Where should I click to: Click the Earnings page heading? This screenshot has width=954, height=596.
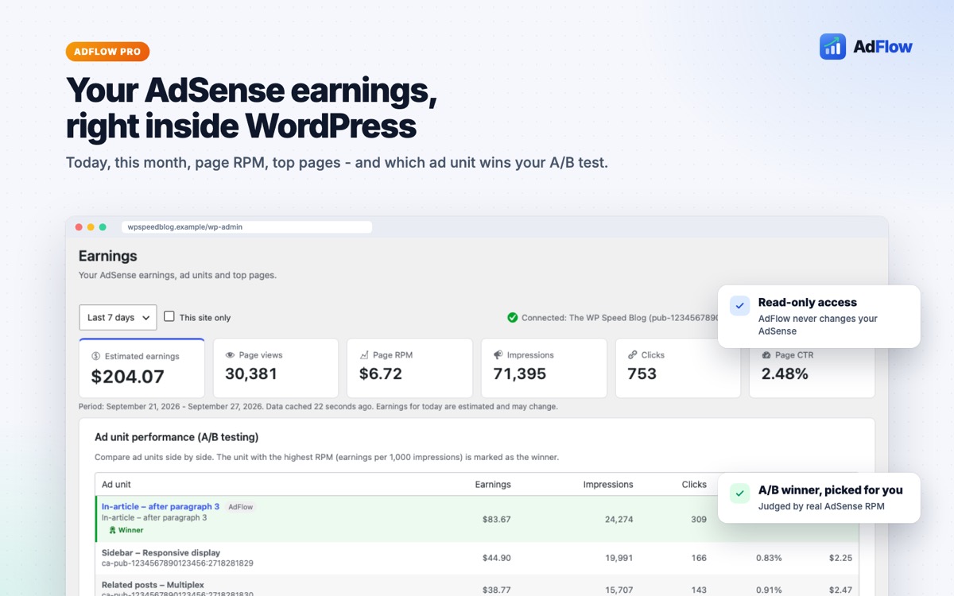pos(108,256)
